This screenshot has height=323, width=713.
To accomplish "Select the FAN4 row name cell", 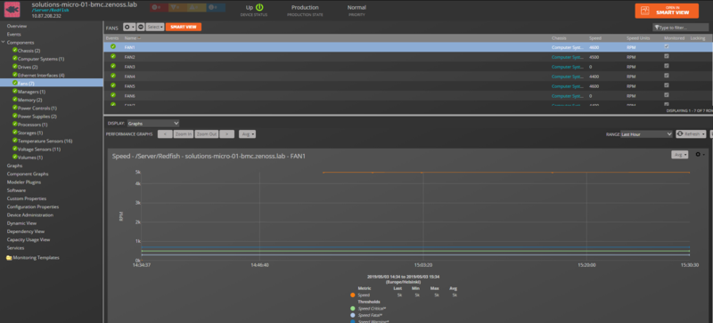I will click(x=130, y=77).
